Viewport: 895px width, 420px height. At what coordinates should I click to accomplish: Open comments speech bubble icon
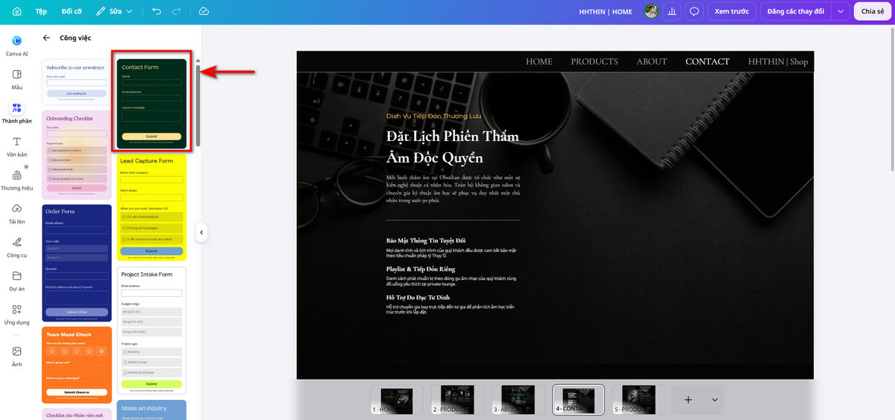click(x=694, y=11)
